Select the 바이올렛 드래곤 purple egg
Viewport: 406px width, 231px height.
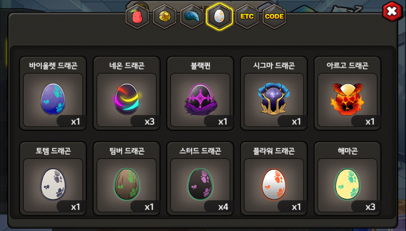53,99
